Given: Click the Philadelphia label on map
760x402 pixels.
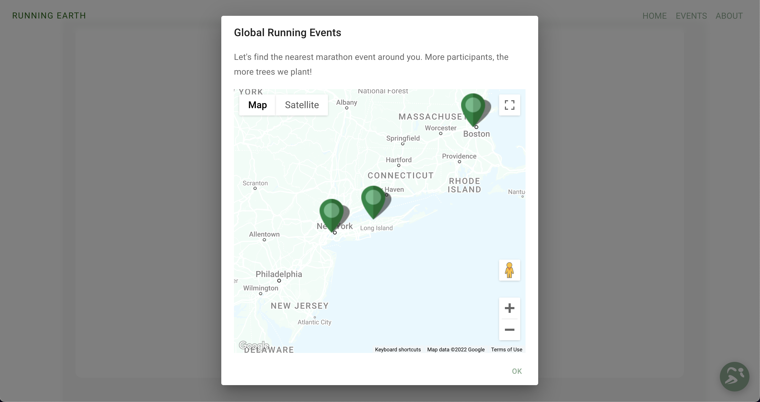Looking at the screenshot, I should pyautogui.click(x=279, y=274).
